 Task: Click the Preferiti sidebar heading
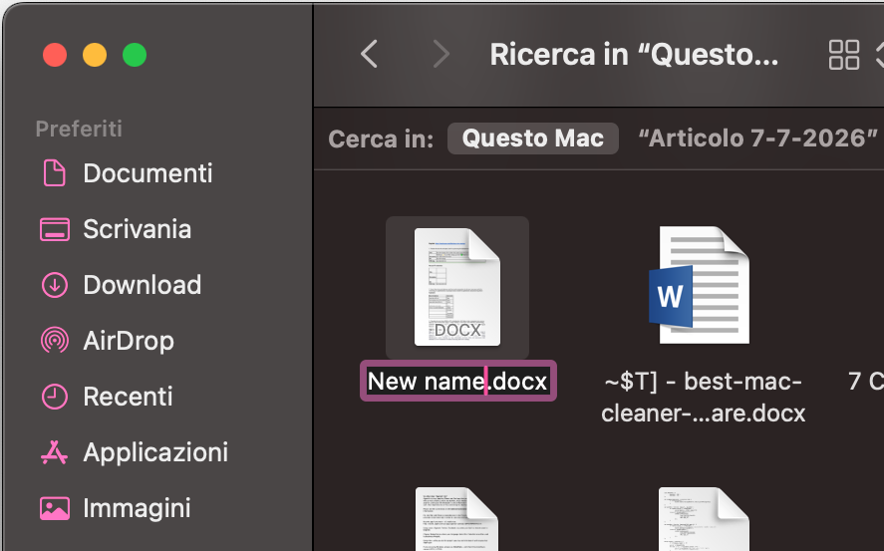[79, 129]
